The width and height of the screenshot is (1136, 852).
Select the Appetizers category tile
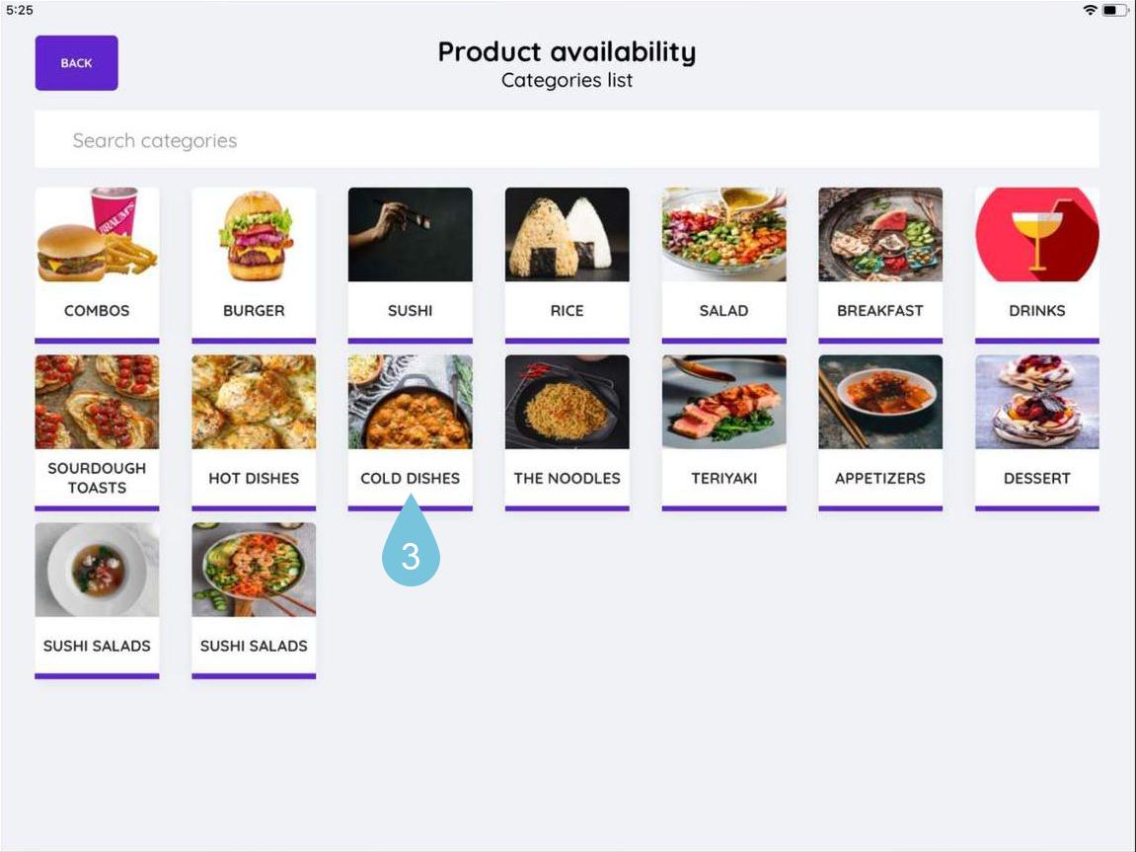point(880,432)
